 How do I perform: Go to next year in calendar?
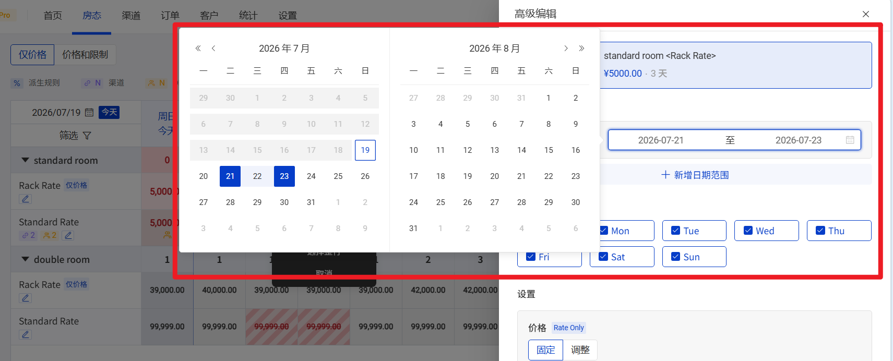[x=581, y=49]
